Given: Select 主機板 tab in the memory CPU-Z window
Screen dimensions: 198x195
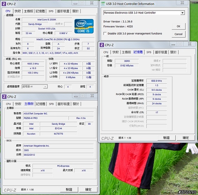Looking at the screenshot, I should coord(126,52).
